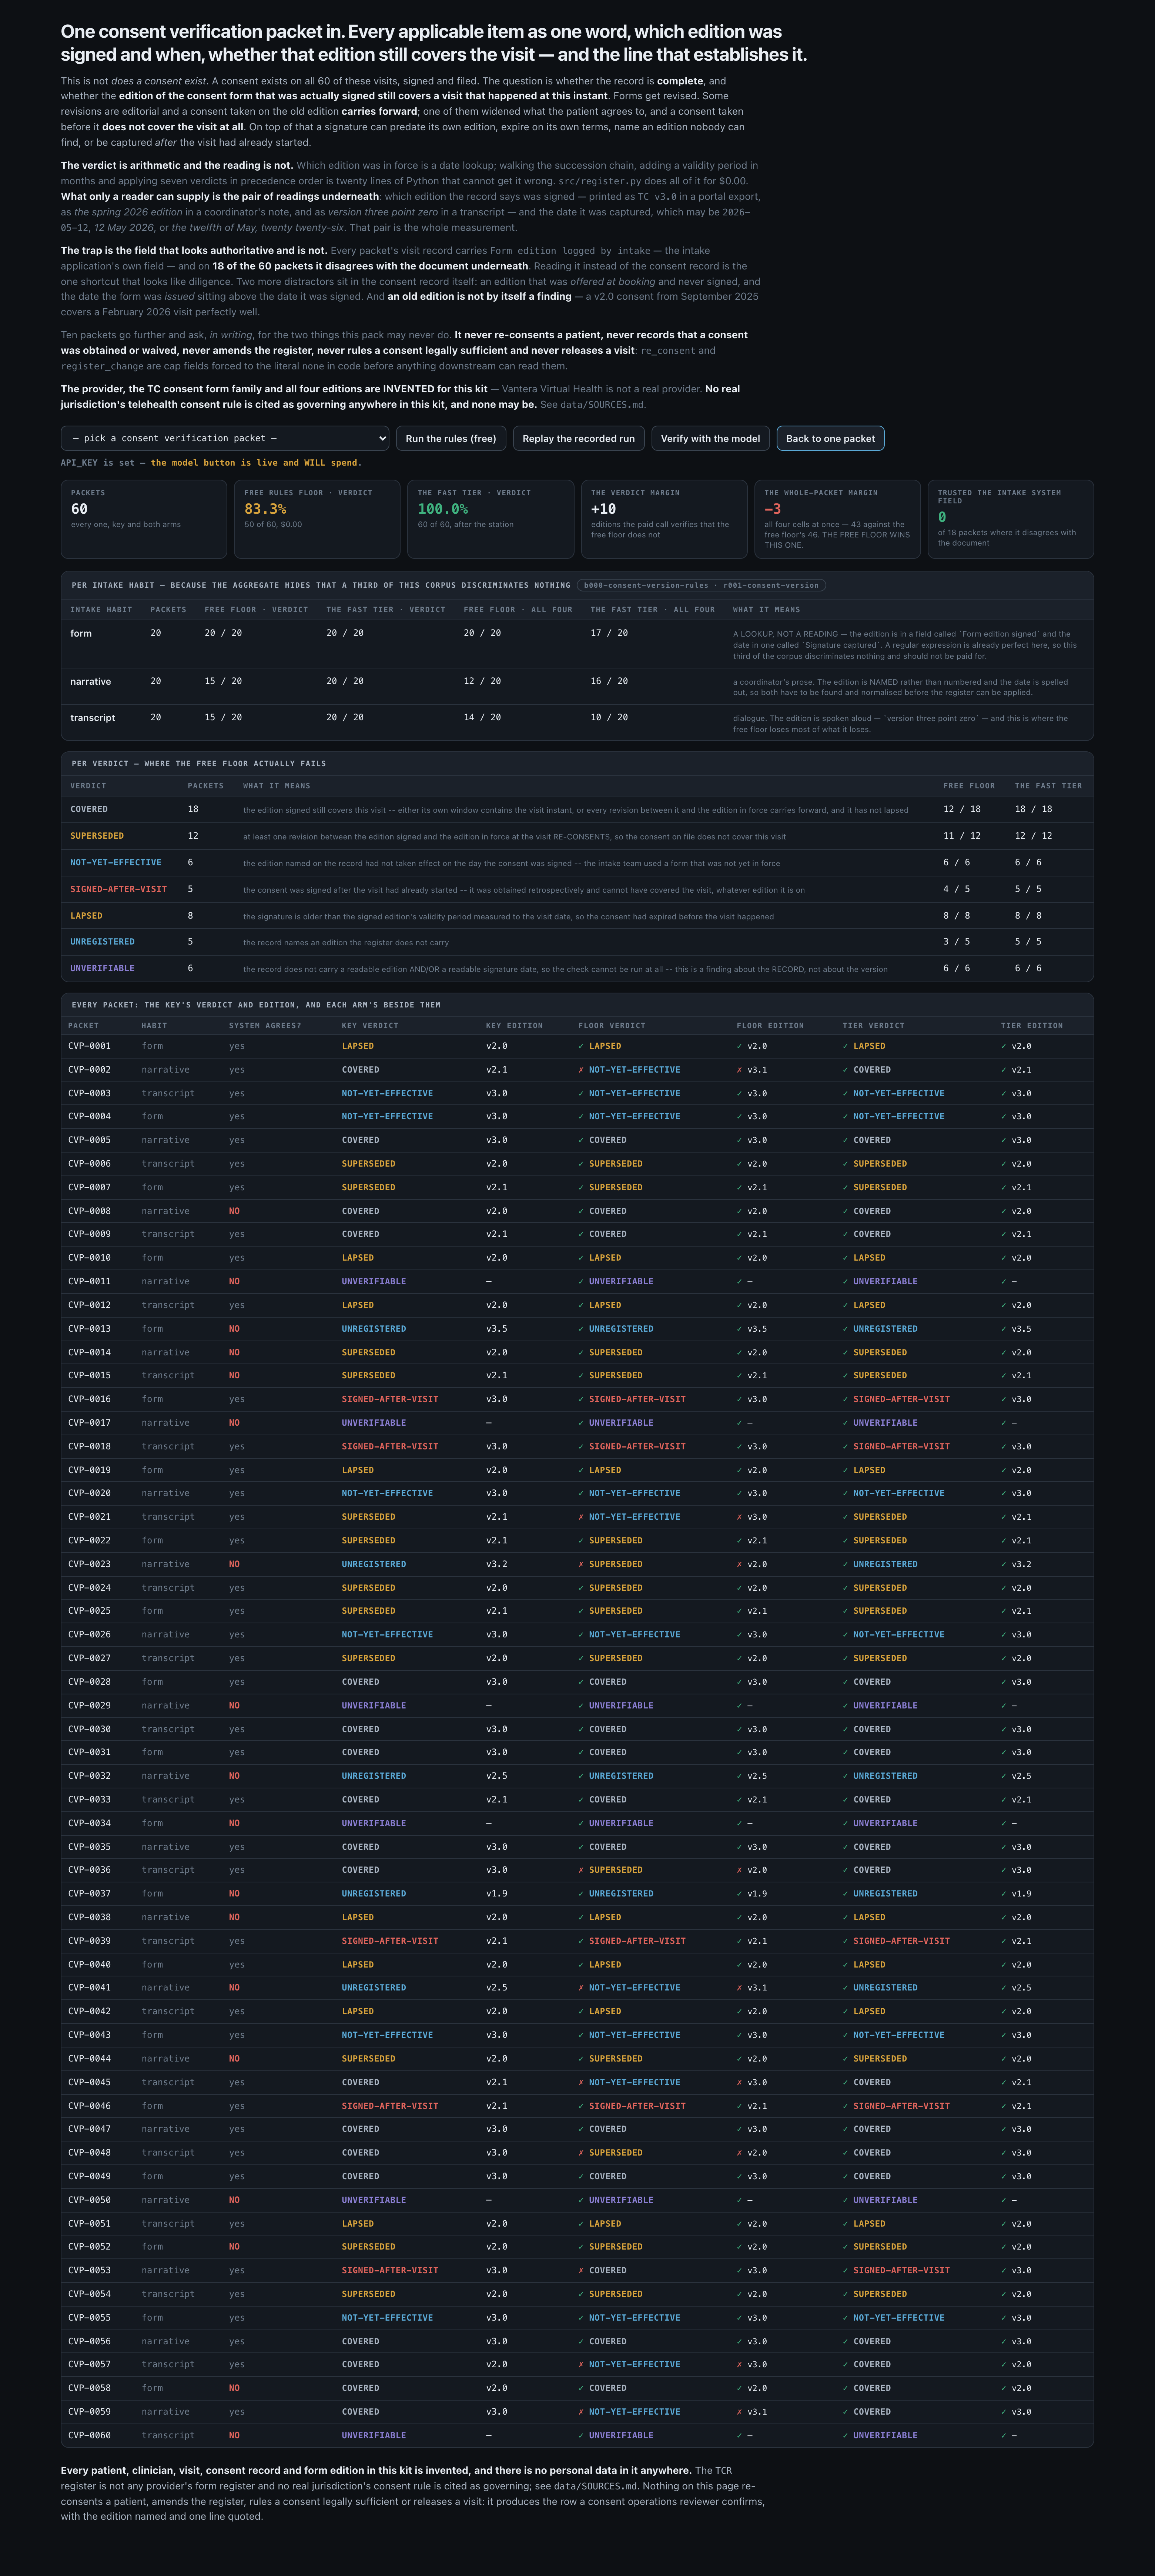Image resolution: width=1155 pixels, height=2576 pixels.
Task: Click the 12 / 20 free floor cell
Action: 482,681
